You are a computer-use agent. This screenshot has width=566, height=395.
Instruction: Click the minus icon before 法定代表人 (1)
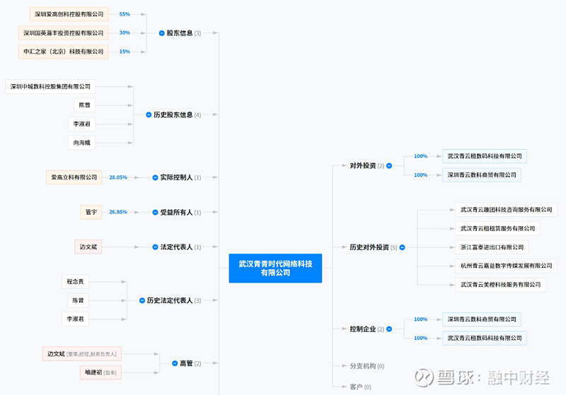[x=155, y=247]
